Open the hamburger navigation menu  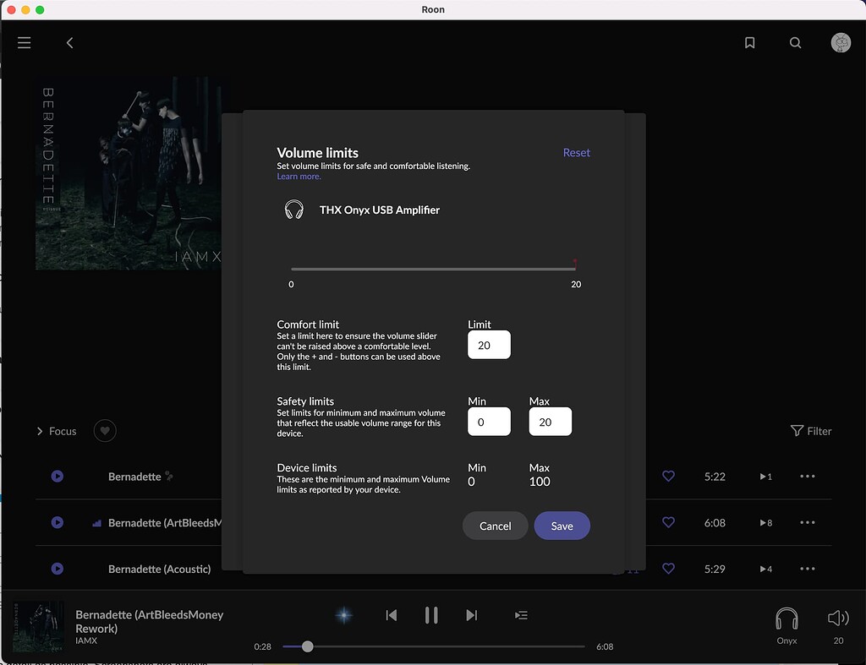click(24, 42)
